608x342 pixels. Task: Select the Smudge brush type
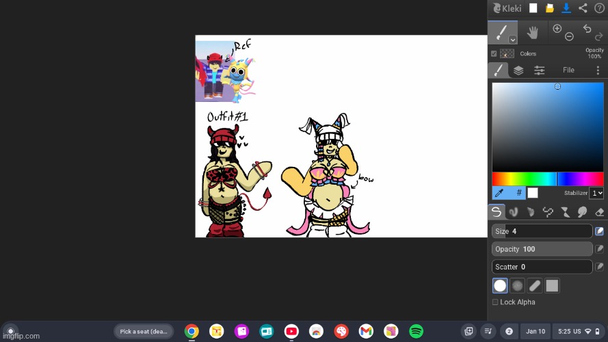[x=582, y=212]
